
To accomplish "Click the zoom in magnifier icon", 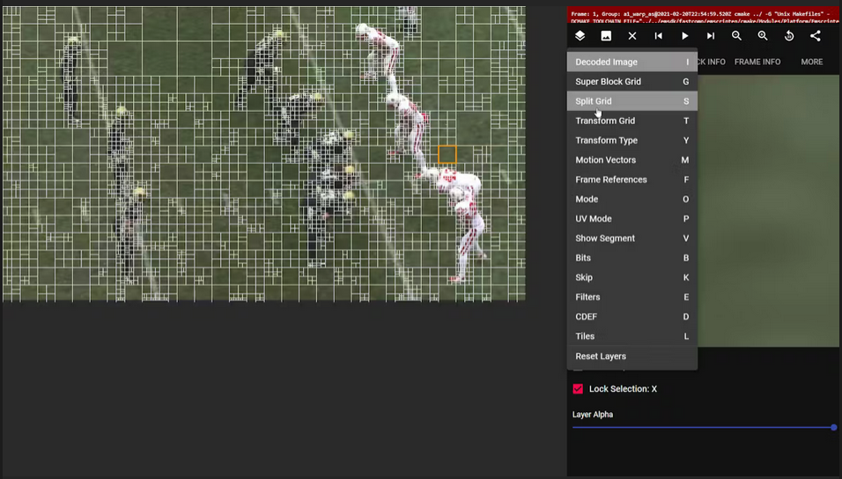I will pyautogui.click(x=763, y=36).
